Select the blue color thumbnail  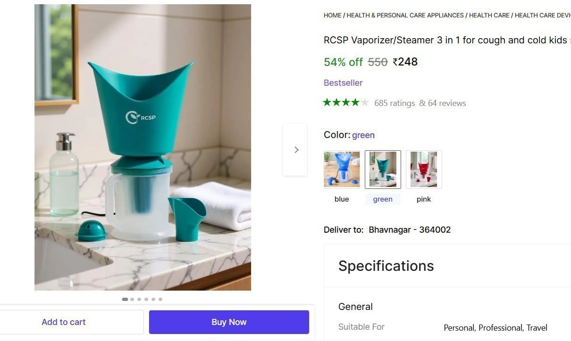tap(342, 170)
